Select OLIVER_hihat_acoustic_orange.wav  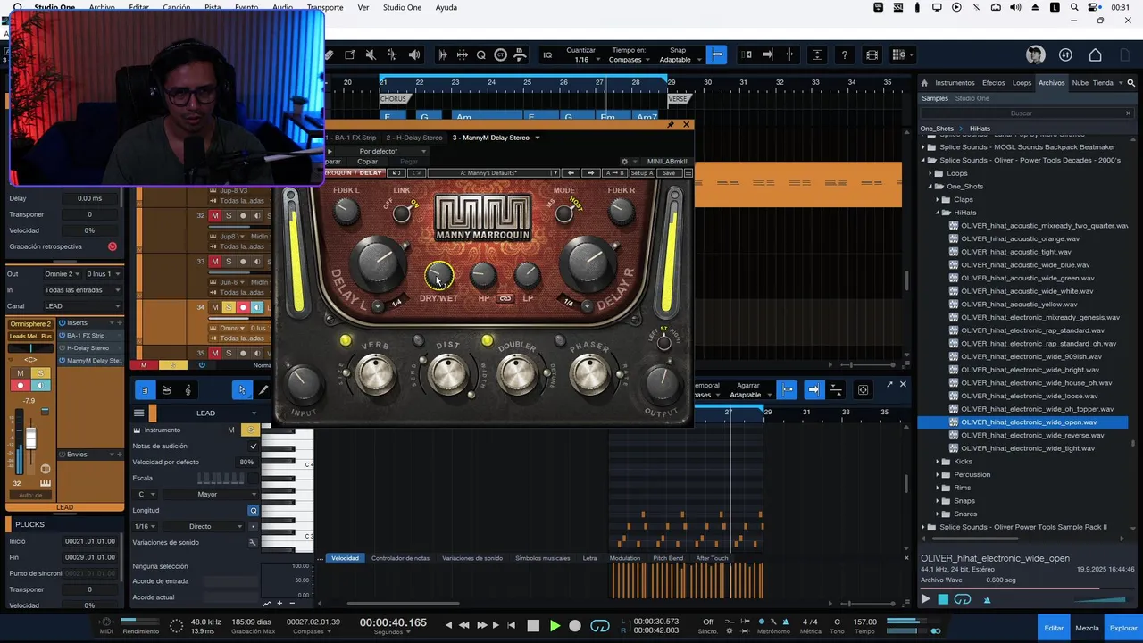coord(1020,238)
